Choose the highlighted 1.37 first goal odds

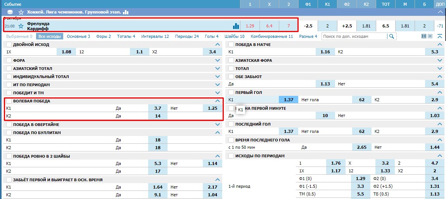click(x=289, y=100)
